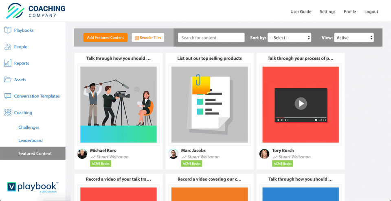Click Stuart Weitzman under Marc Jacobs

pyautogui.click(x=204, y=157)
